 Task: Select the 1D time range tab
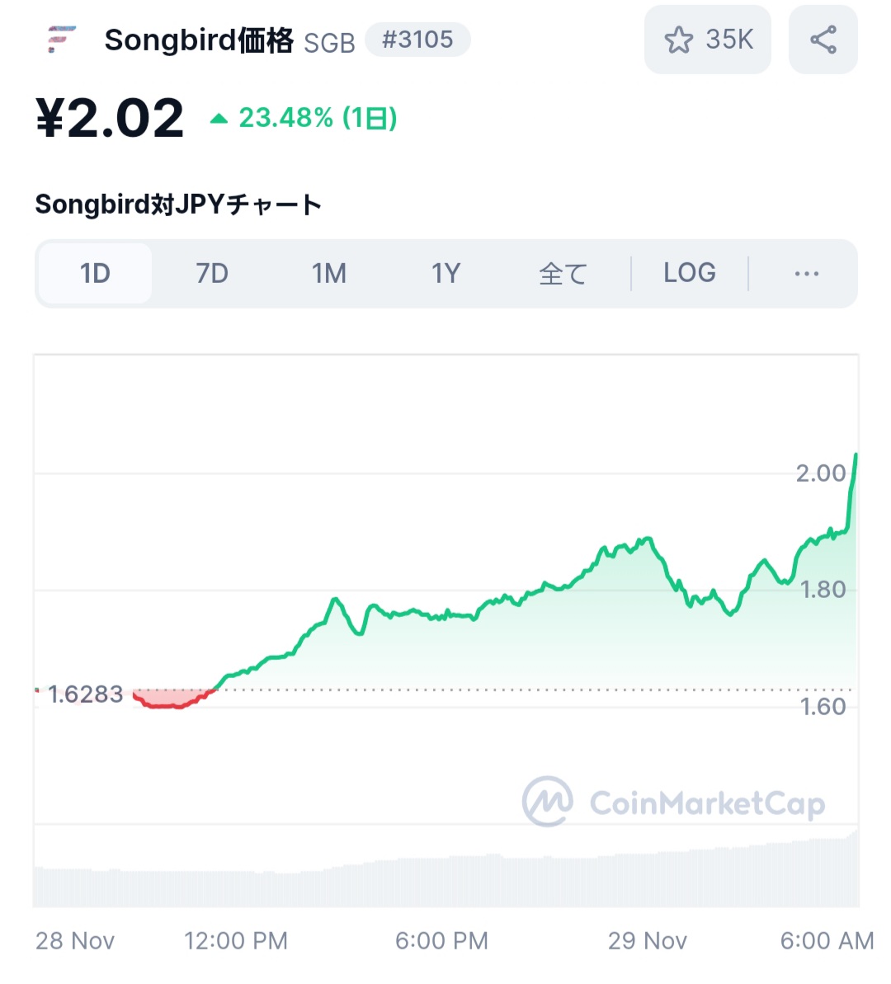pos(95,274)
